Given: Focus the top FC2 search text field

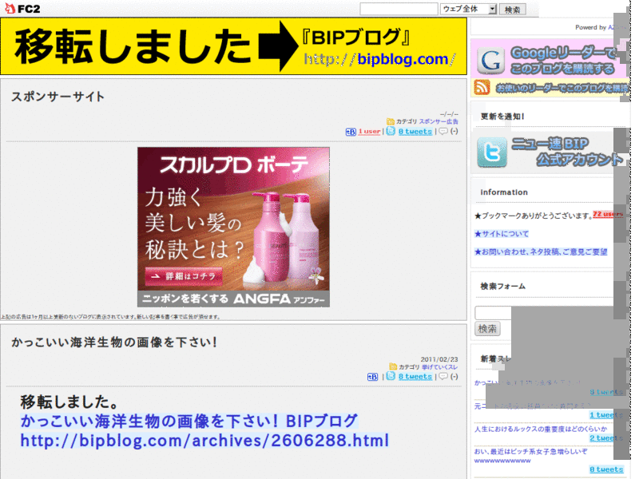Looking at the screenshot, I should coord(399,9).
